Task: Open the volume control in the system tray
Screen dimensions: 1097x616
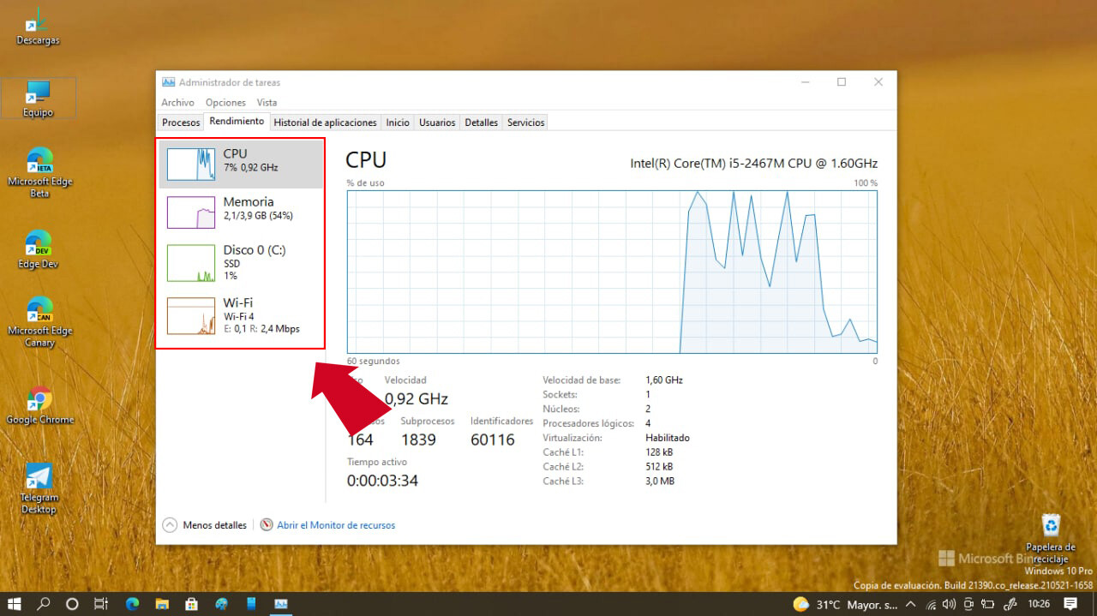Action: tap(947, 605)
